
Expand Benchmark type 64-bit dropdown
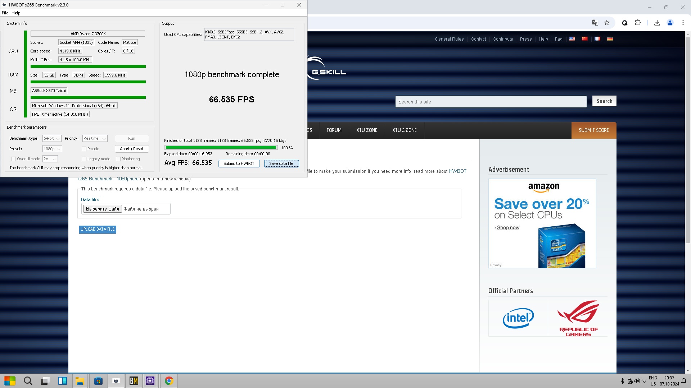click(52, 138)
